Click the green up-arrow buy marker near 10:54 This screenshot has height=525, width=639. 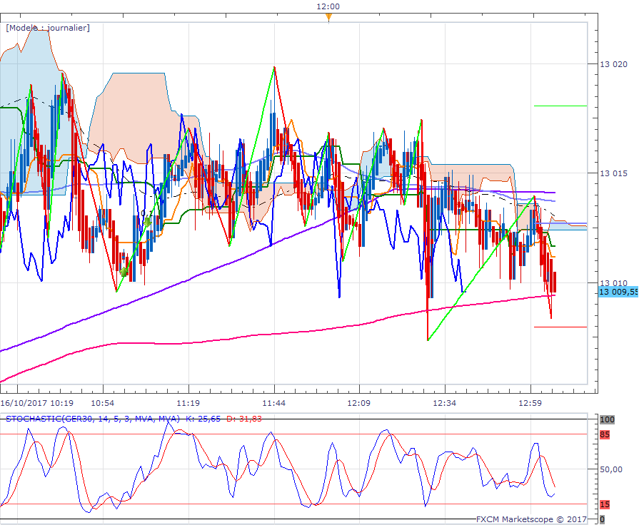pos(124,271)
